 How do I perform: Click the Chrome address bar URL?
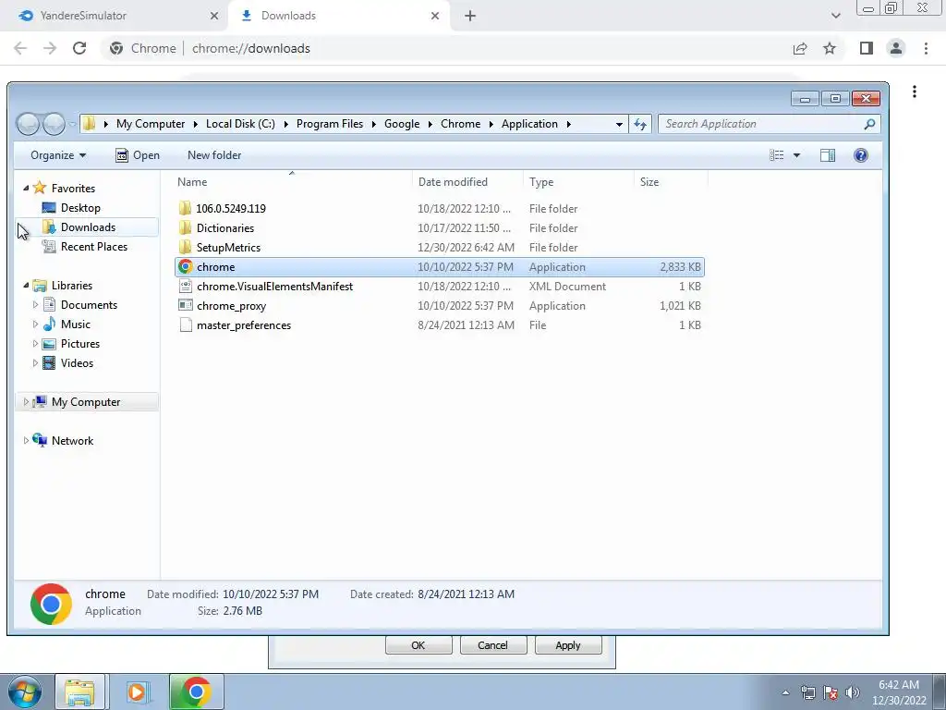coord(251,48)
